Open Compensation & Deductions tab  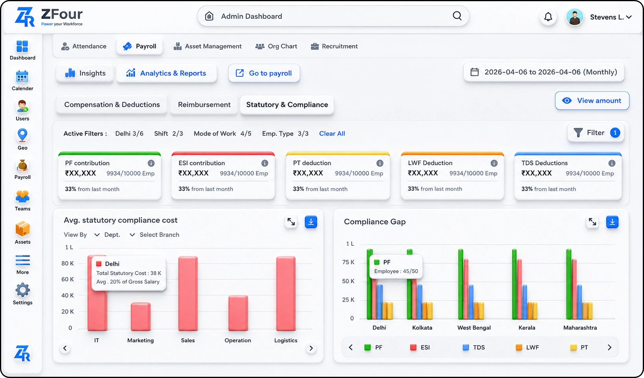112,105
